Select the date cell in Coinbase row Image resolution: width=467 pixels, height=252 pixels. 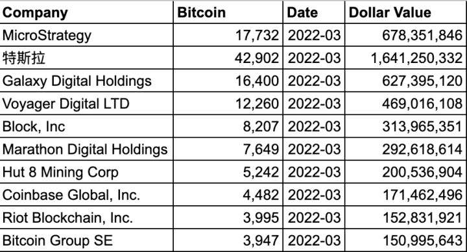click(314, 195)
